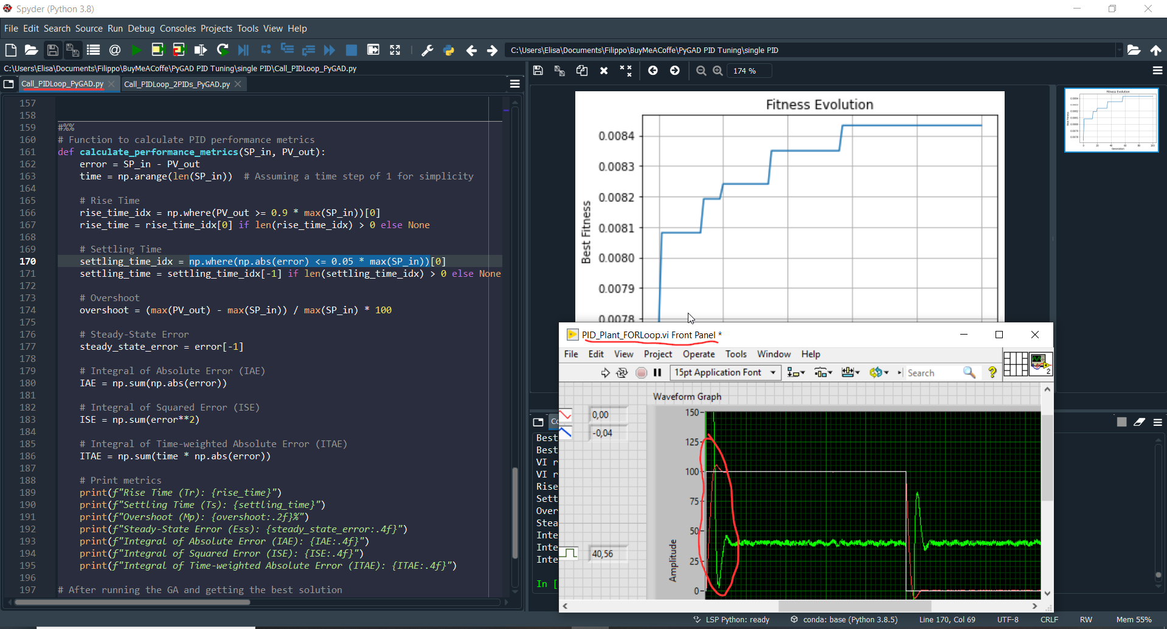Open the Spyder Projects menu
The image size is (1167, 629).
pyautogui.click(x=216, y=29)
